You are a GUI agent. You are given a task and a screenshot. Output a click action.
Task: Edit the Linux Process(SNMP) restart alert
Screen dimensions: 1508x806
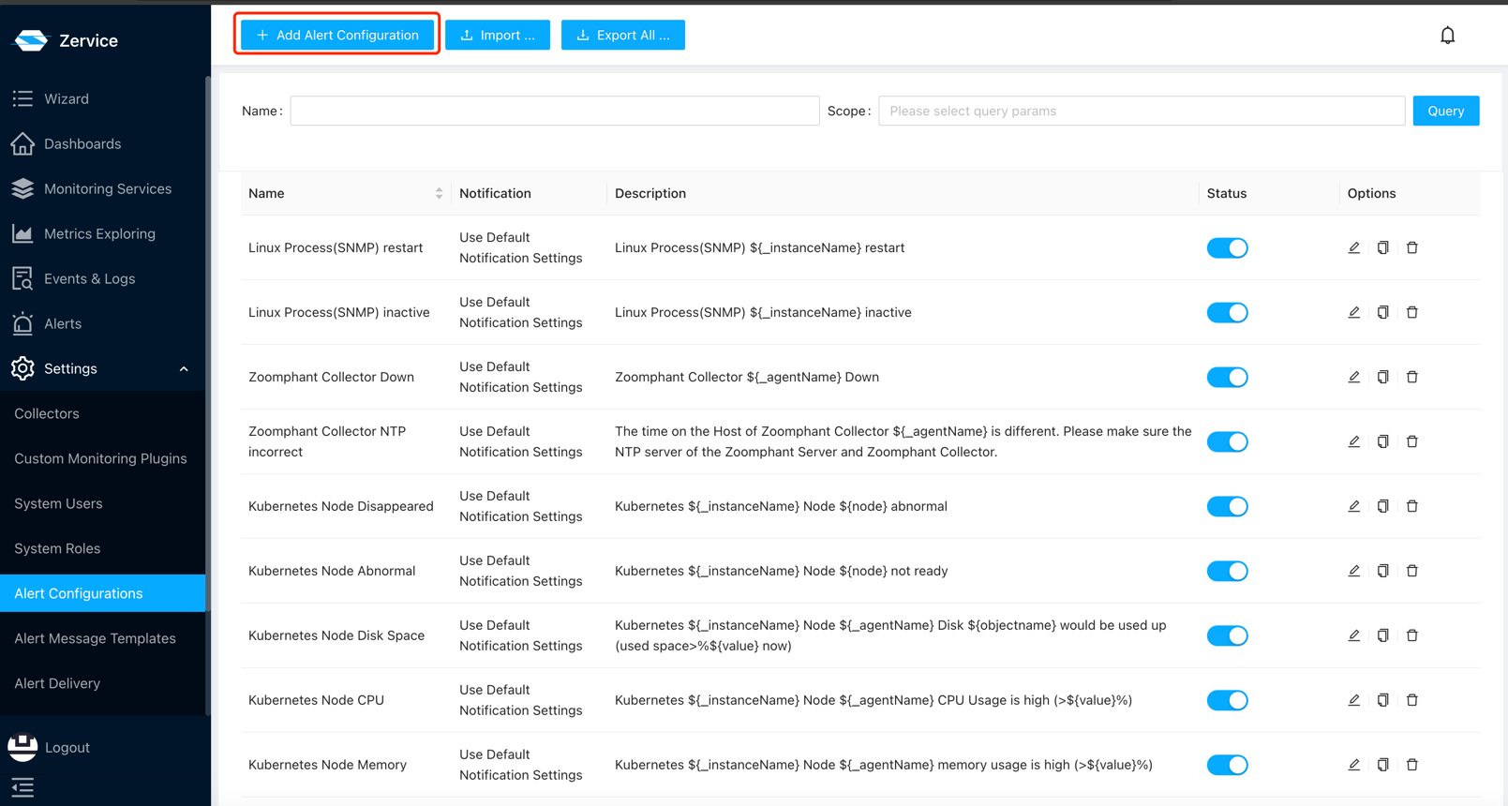pyautogui.click(x=1353, y=247)
